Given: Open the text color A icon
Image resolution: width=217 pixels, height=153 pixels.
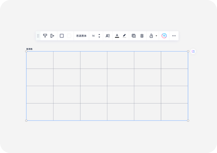Looking at the screenshot, I should [117, 36].
